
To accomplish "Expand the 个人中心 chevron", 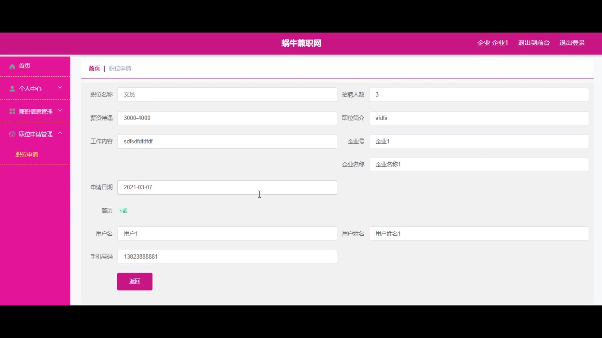I will click(60, 88).
